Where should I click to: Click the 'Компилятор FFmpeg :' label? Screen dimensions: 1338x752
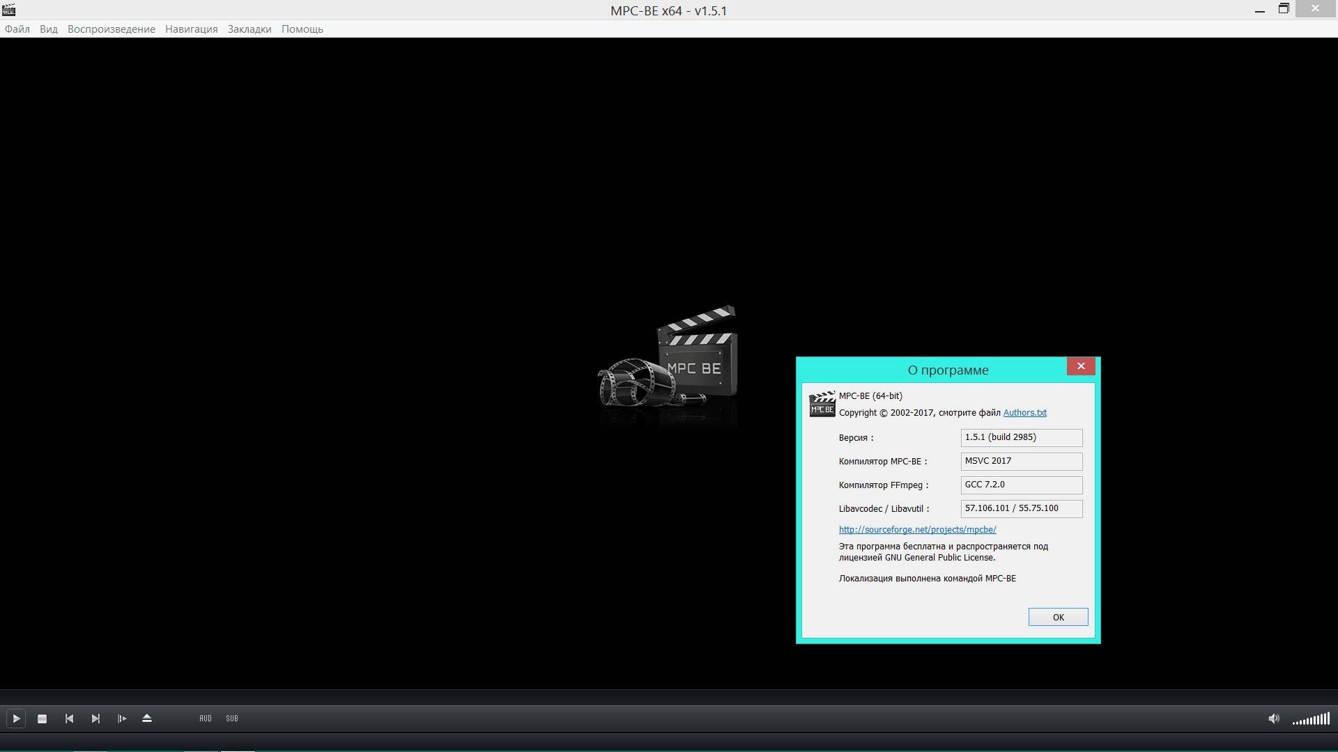coord(884,485)
